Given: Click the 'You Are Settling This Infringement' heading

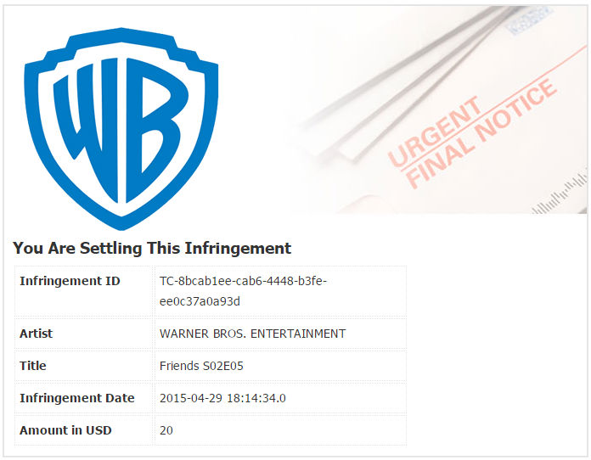Looking at the screenshot, I should coord(152,249).
